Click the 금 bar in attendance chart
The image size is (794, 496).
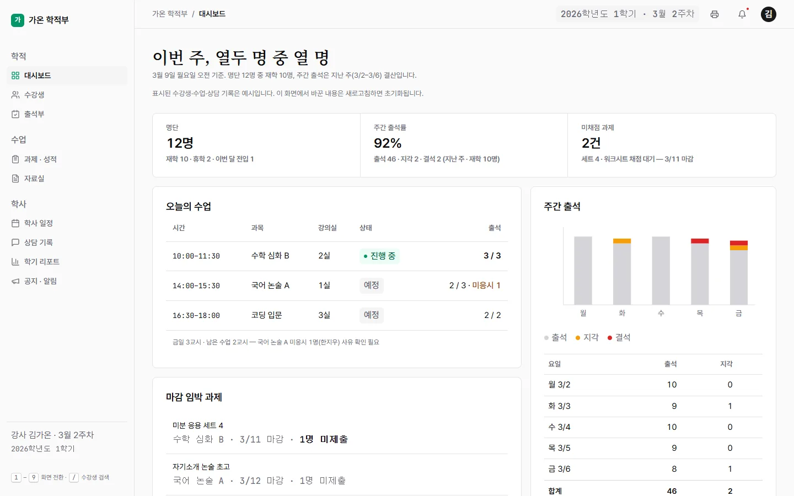click(x=739, y=272)
